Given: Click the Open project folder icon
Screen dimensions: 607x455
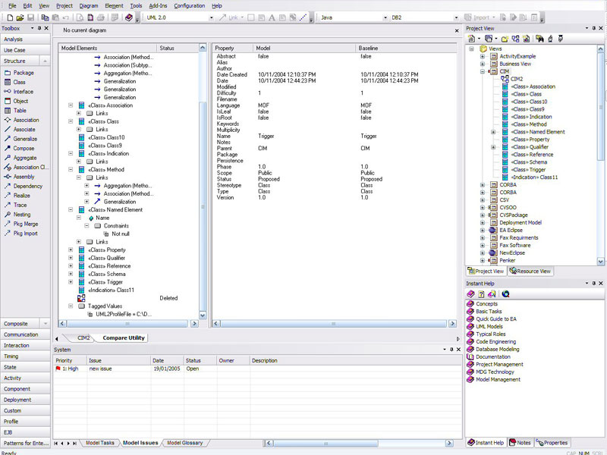Looking at the screenshot, I should [18, 17].
